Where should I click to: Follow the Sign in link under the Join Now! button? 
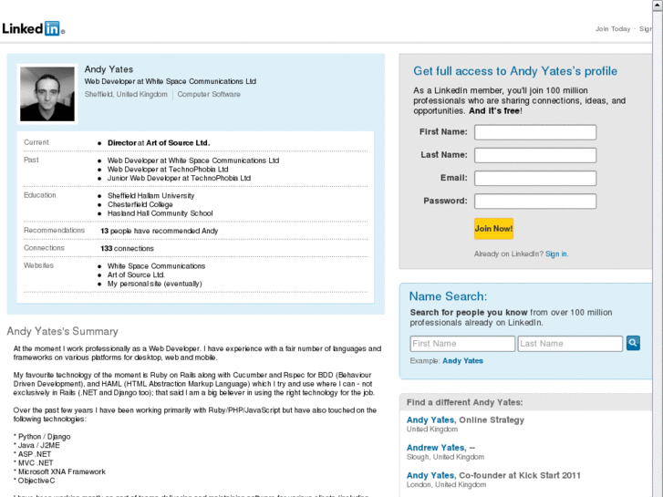[x=556, y=254]
